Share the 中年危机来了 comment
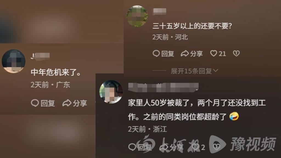This screenshot has width=281, height=158. click(75, 103)
